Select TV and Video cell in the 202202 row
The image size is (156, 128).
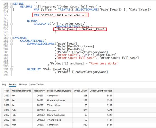click(x=59, y=120)
